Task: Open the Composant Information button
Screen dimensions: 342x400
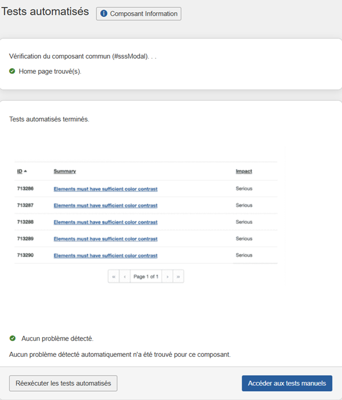Action: tap(139, 14)
